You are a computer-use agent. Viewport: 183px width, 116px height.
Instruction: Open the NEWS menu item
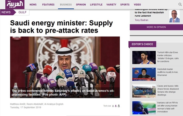[x=33, y=5]
